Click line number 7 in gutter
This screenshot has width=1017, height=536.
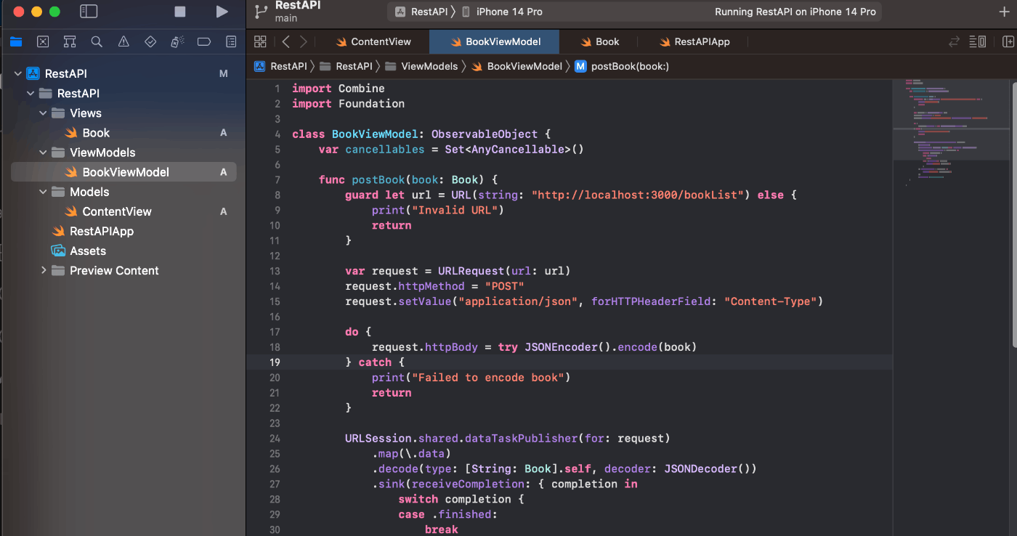tap(277, 179)
